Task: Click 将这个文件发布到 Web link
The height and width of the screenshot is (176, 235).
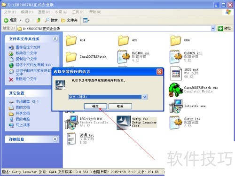Action: point(33,65)
